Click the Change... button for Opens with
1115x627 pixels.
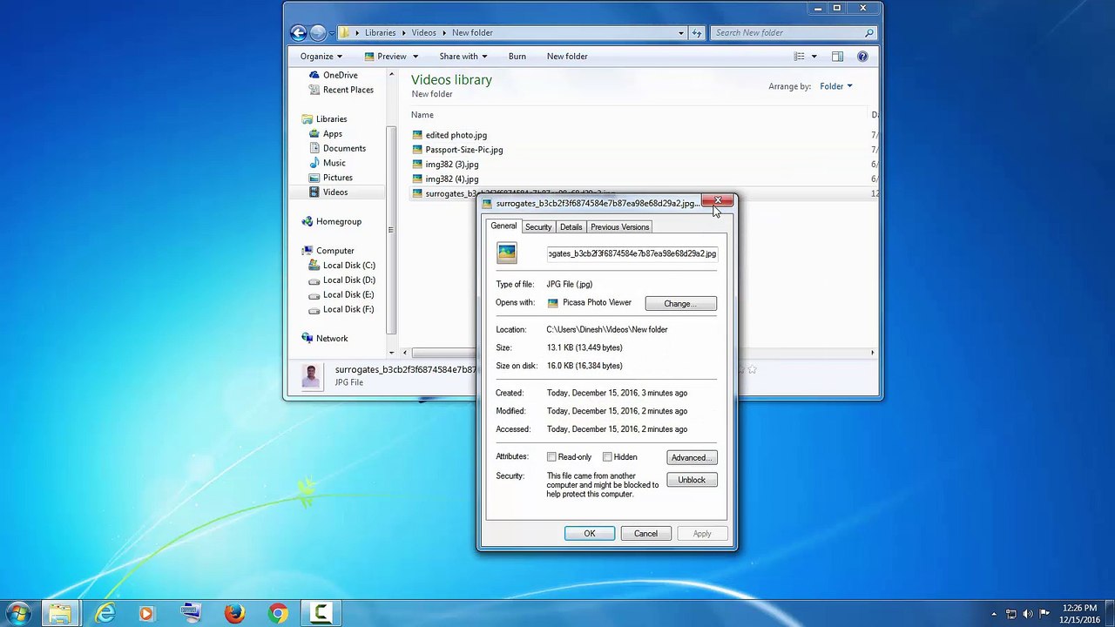point(680,304)
